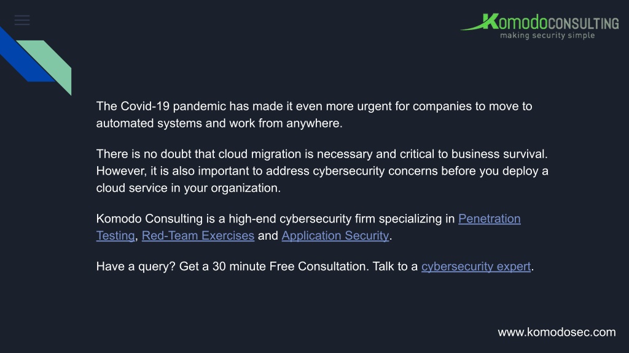Open the Penetration link
Screen dimensions: 629x353
490,219
